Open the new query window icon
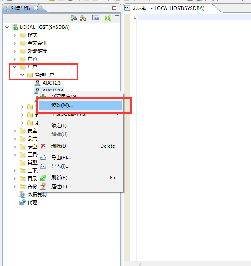Screen dimensions: 251x266 [x=95, y=18]
